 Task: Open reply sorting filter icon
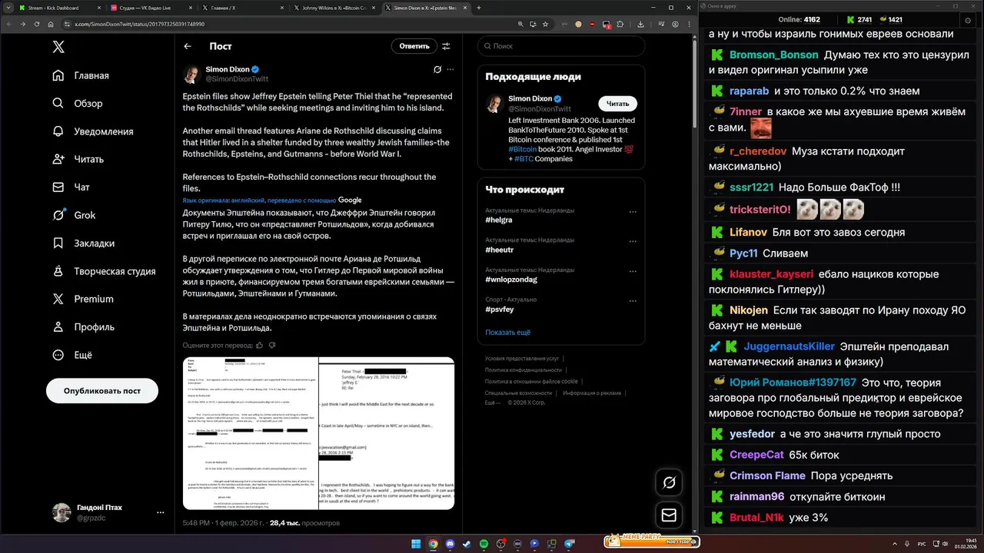[x=446, y=46]
